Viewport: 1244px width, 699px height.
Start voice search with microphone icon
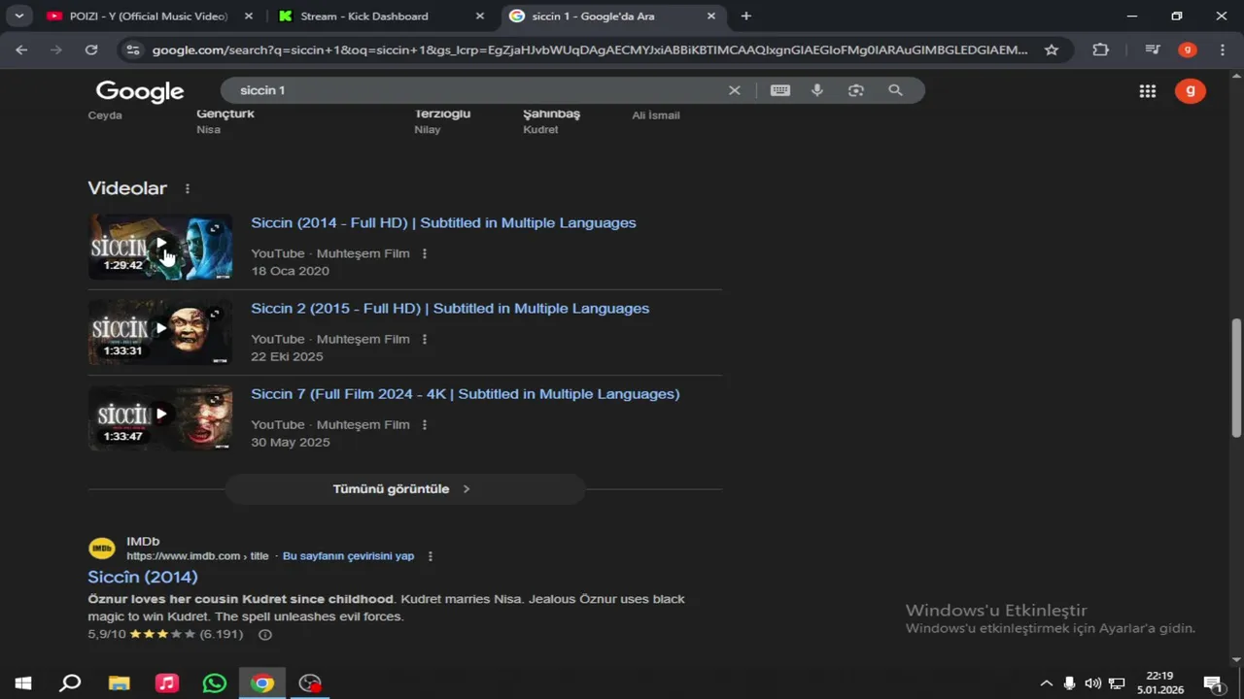(817, 90)
